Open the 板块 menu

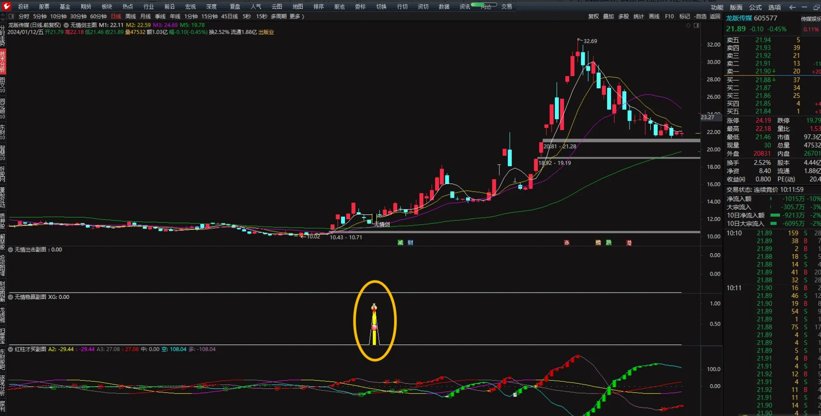pyautogui.click(x=107, y=6)
